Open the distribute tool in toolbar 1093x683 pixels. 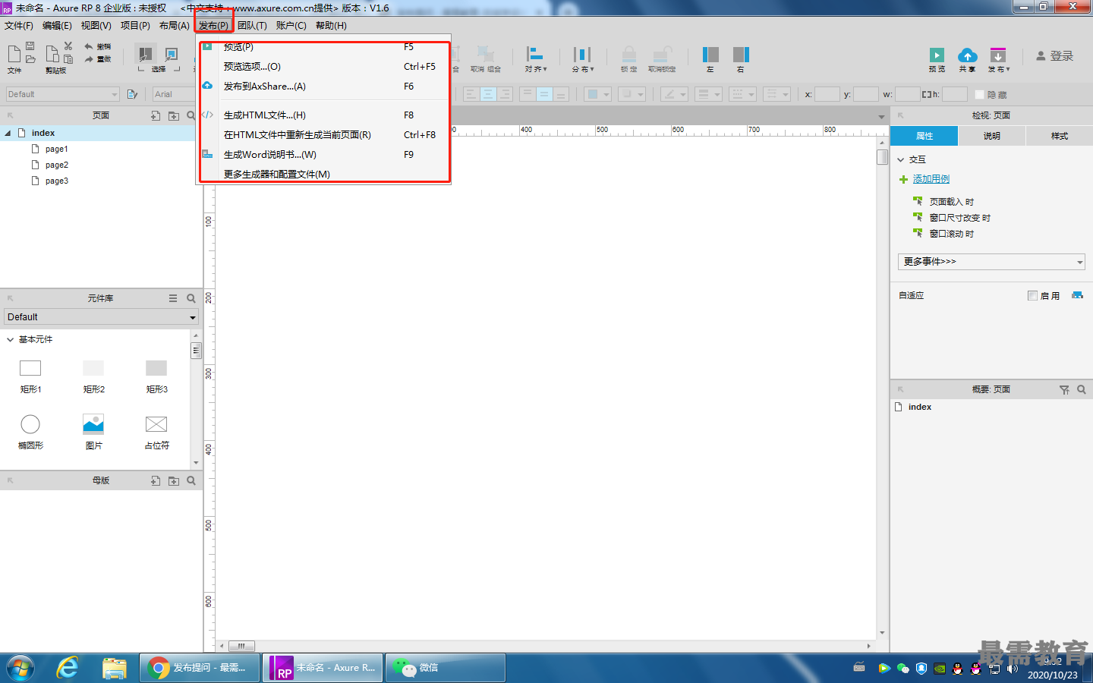tap(582, 54)
